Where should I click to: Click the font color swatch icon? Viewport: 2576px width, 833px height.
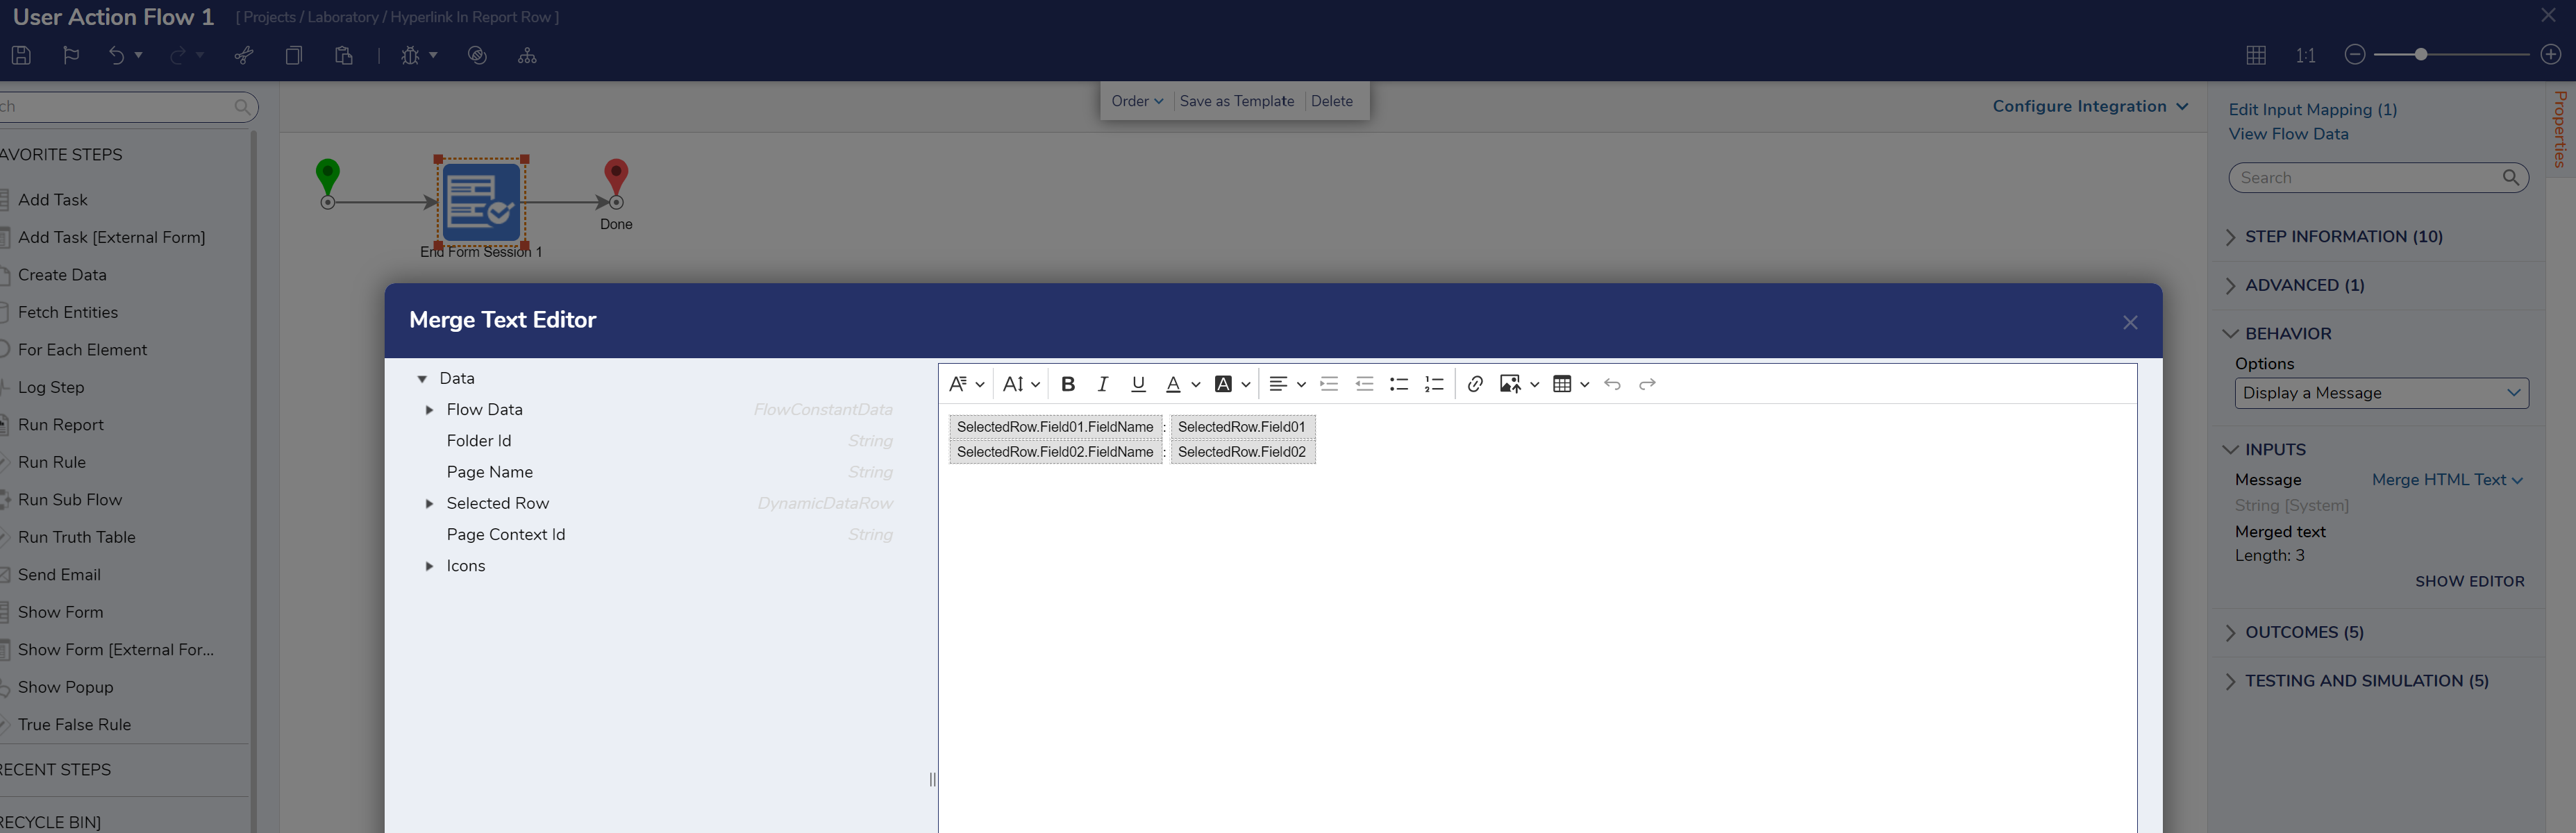pyautogui.click(x=1173, y=384)
